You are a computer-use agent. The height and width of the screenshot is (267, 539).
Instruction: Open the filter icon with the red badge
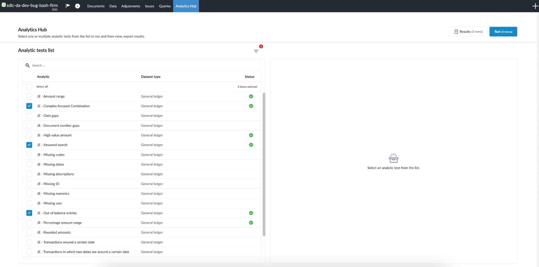(256, 51)
